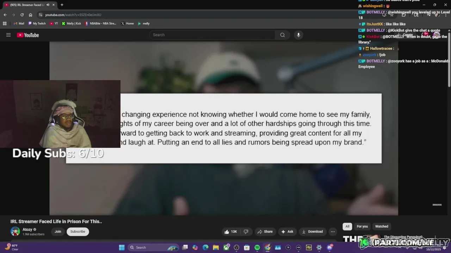Download the video
This screenshot has width=451, height=253.
(313, 232)
